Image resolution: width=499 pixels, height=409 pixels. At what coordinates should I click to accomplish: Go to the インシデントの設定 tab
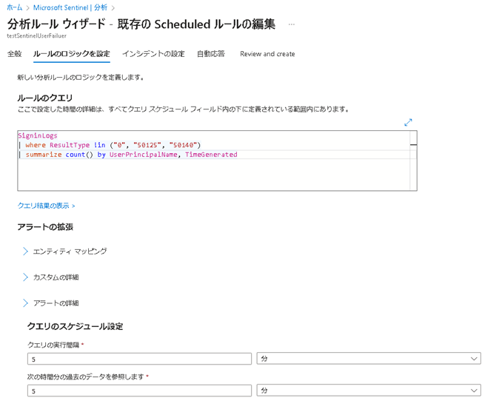pyautogui.click(x=153, y=54)
